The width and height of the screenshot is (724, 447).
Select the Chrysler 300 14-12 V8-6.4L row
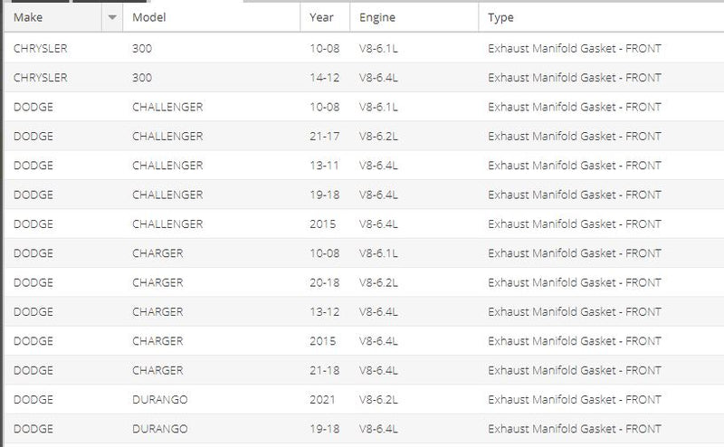[365, 78]
